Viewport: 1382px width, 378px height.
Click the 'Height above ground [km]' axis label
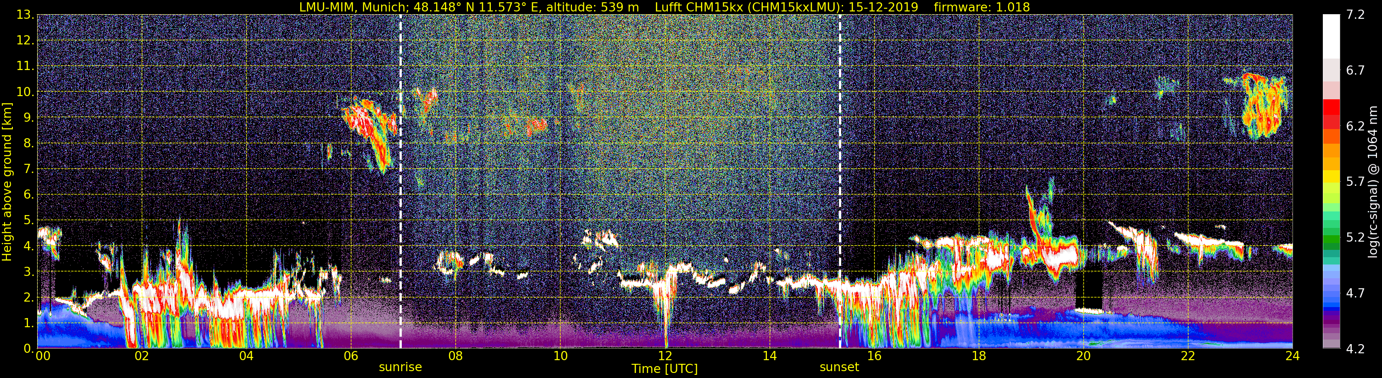[7, 182]
